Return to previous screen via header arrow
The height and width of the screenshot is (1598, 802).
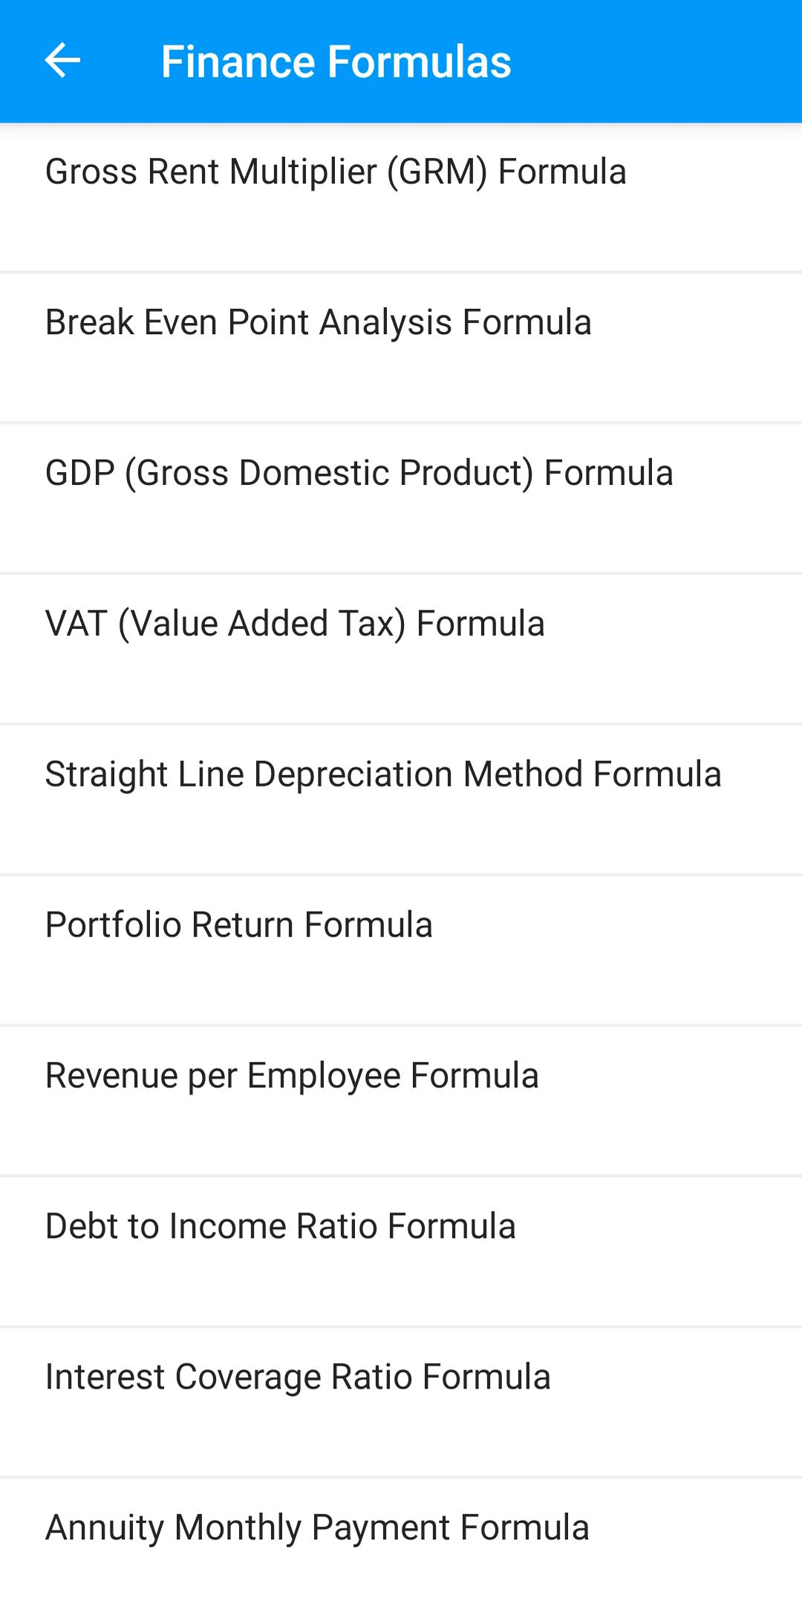click(62, 61)
